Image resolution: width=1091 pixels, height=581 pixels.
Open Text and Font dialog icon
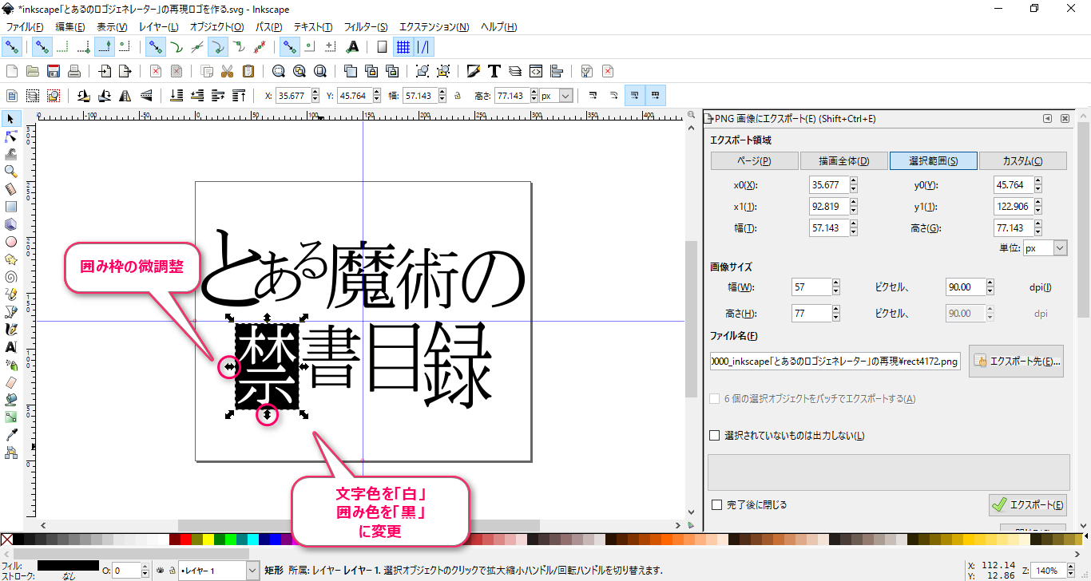494,71
